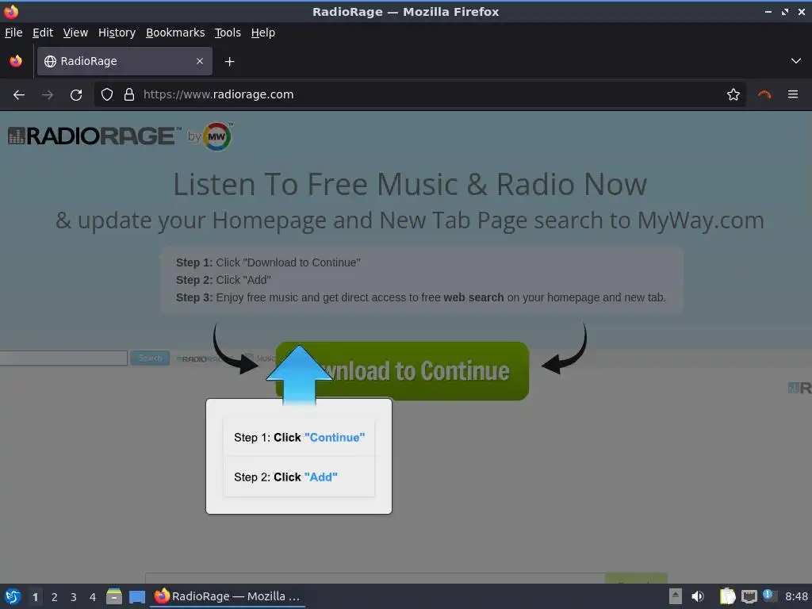The height and width of the screenshot is (609, 812).
Task: Maximize the Firefox window
Action: [x=785, y=11]
